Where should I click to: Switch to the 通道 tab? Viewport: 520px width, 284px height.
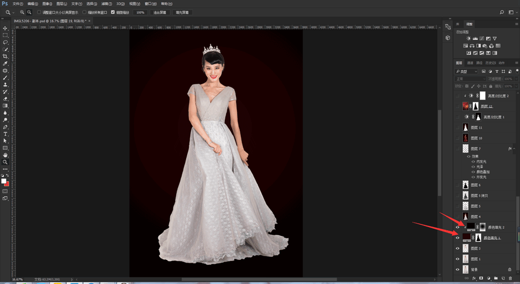(x=470, y=63)
